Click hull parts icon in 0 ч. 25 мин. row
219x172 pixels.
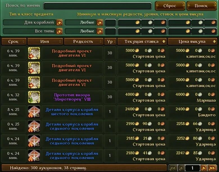(x=34, y=126)
